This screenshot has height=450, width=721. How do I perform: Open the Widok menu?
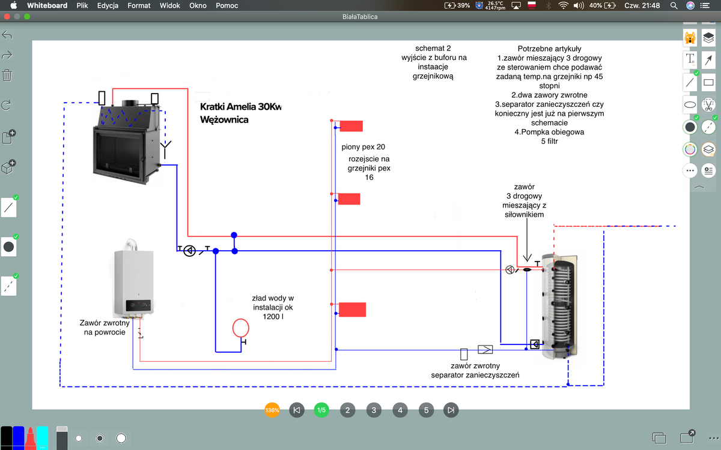click(170, 5)
